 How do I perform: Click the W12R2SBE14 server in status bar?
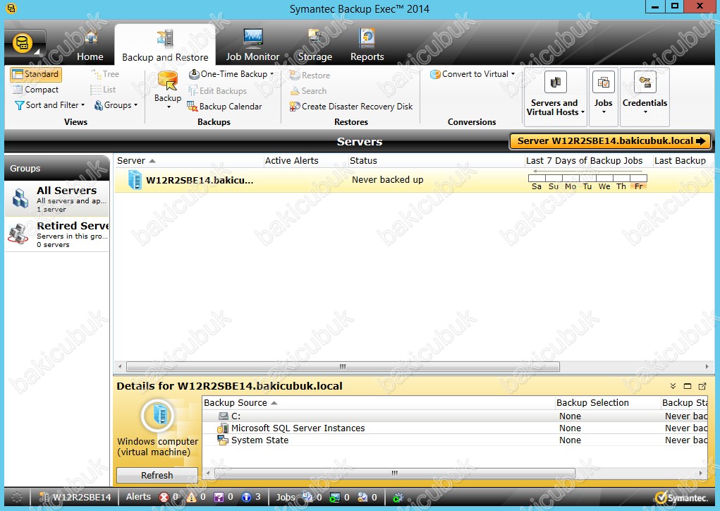tap(75, 497)
